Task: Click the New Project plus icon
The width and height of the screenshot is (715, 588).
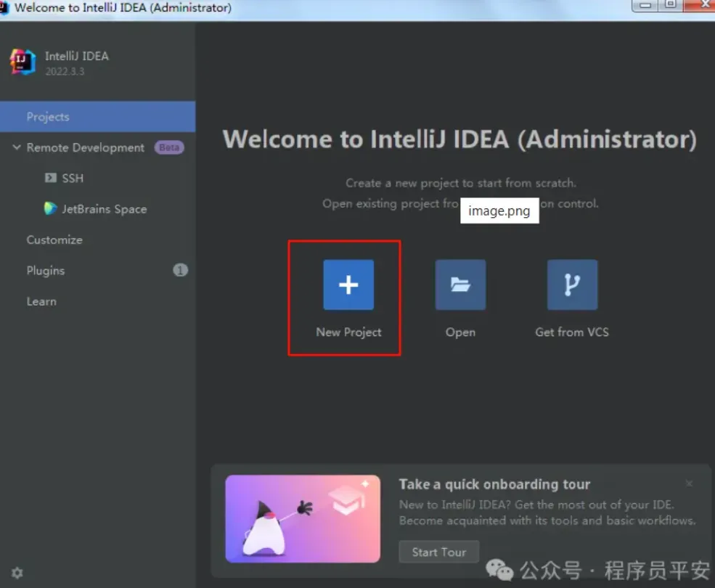Action: click(348, 285)
